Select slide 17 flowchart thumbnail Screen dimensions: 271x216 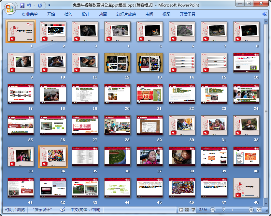pos(21,94)
